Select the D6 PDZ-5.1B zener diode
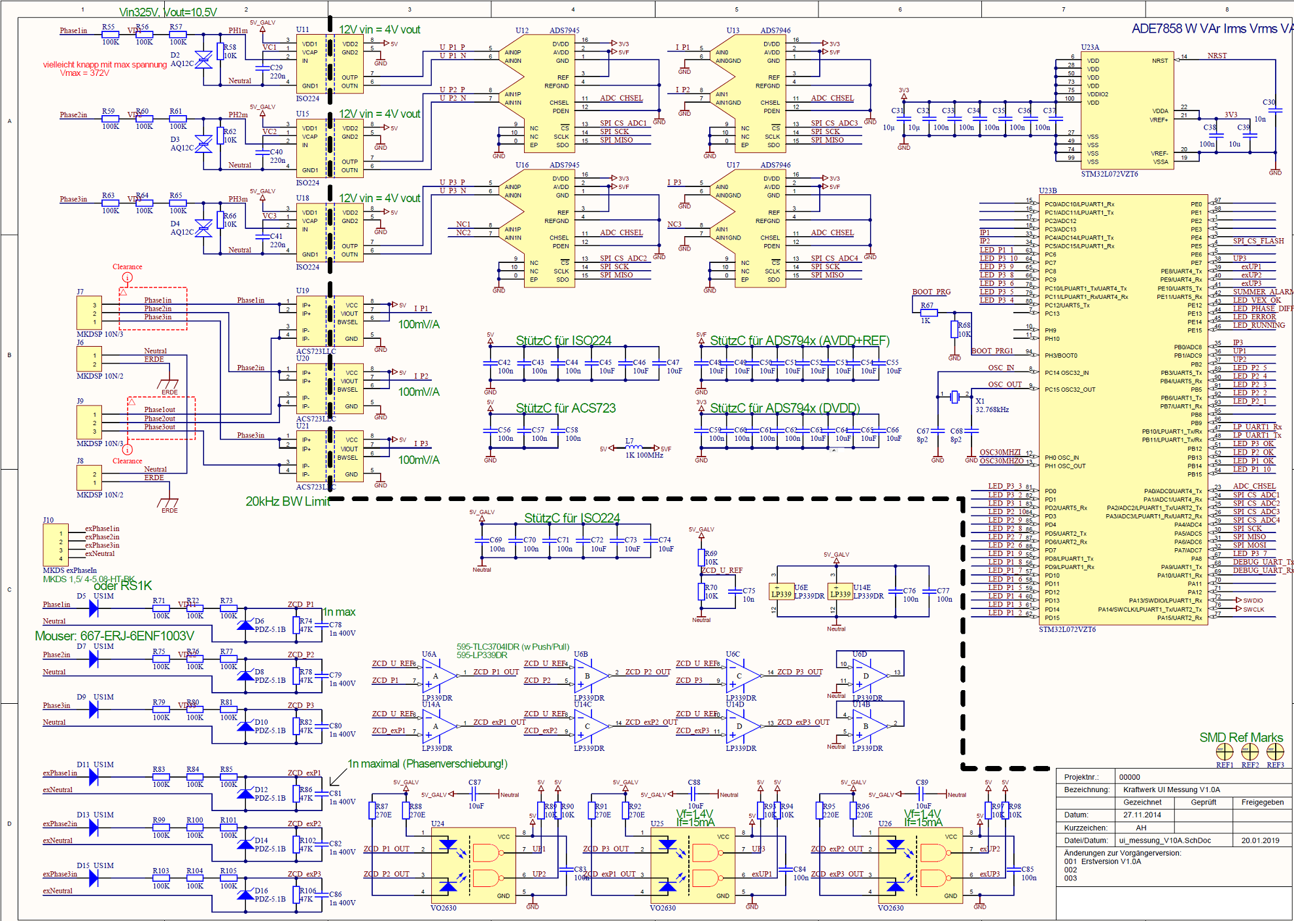The width and height of the screenshot is (1294, 921). click(x=245, y=625)
